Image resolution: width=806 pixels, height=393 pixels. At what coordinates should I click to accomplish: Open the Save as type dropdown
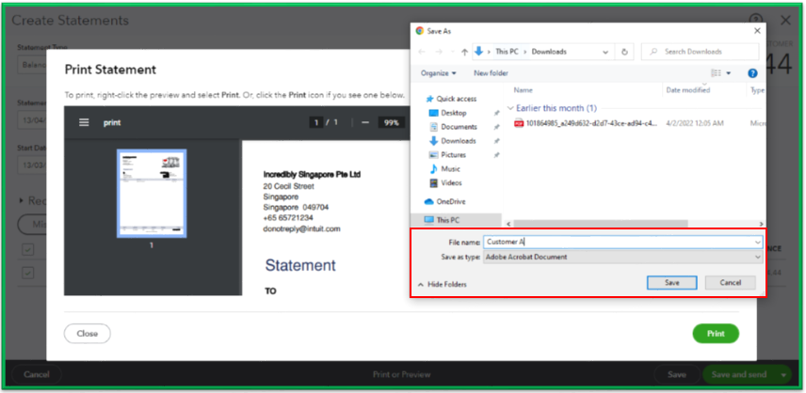click(622, 257)
